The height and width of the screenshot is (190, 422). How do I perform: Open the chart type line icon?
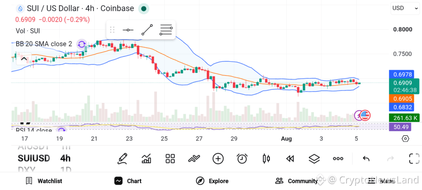tap(194, 159)
